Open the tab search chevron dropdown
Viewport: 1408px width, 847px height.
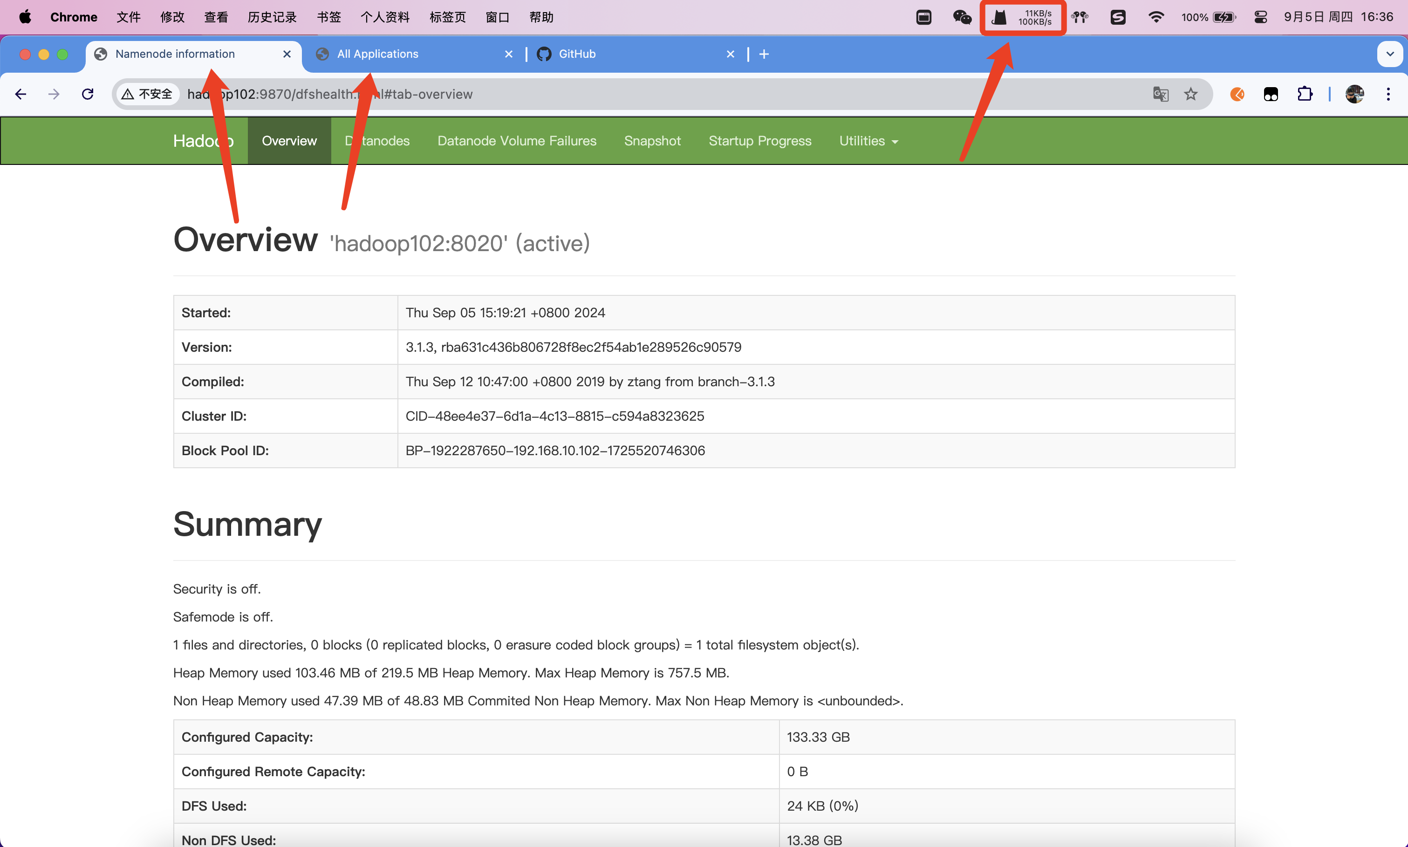pyautogui.click(x=1390, y=54)
